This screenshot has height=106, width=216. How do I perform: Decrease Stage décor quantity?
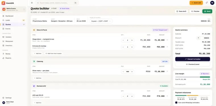click(x=123, y=40)
